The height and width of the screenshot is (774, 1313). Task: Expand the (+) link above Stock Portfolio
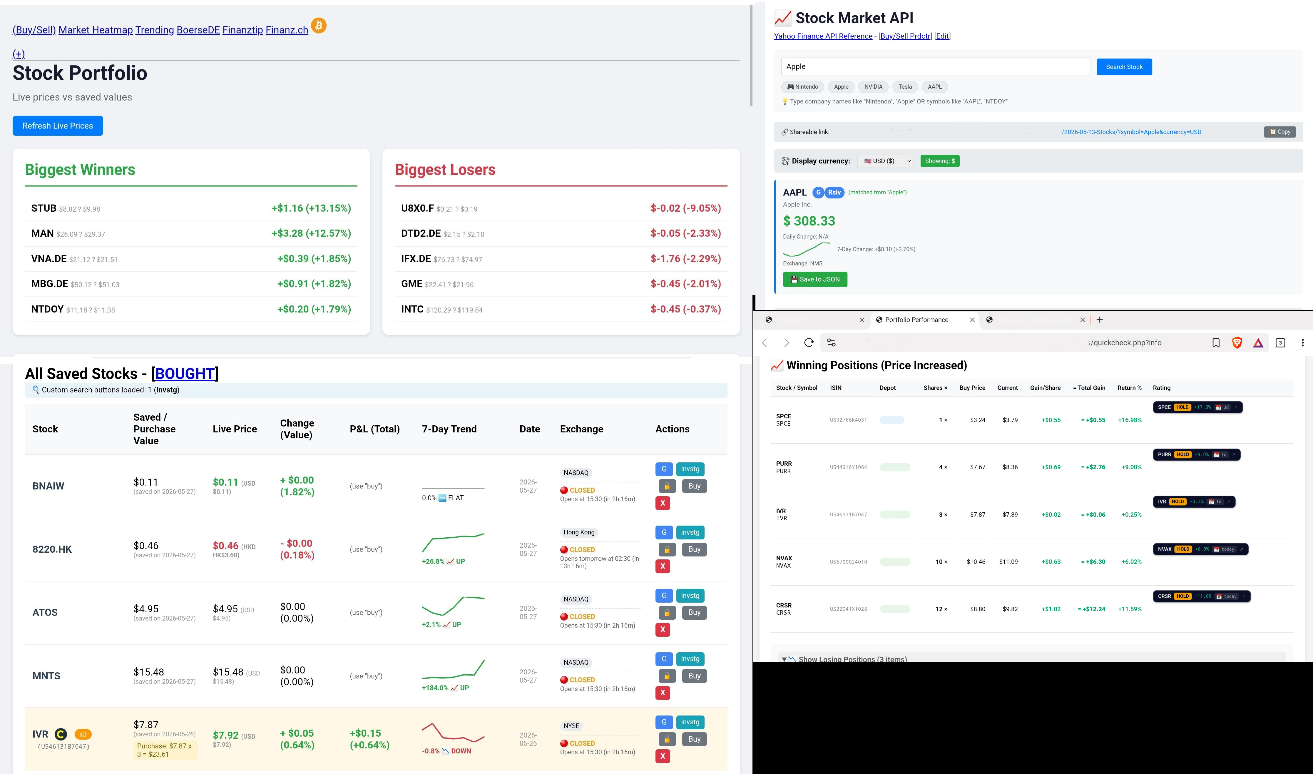click(x=19, y=54)
